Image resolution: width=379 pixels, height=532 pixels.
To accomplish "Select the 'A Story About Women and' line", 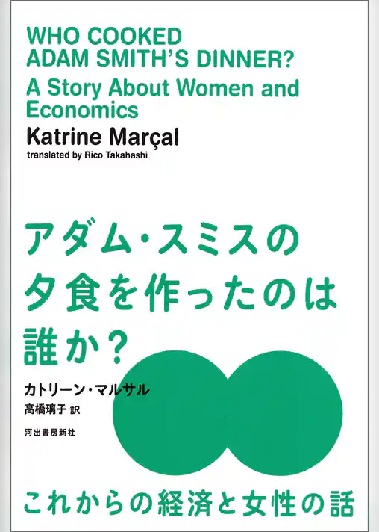I will (163, 87).
